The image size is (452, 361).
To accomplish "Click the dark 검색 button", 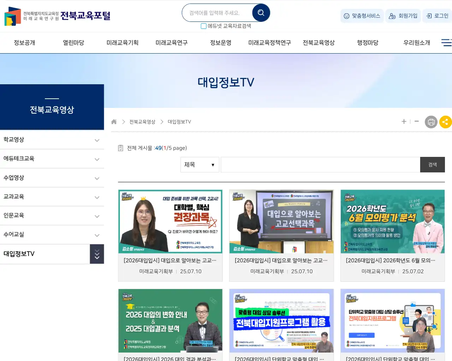I will tap(433, 165).
